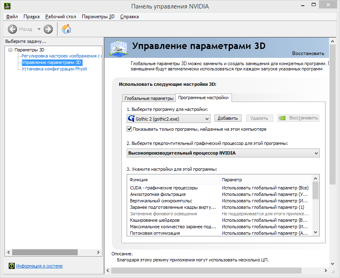Image resolution: width=340 pixels, height=278 pixels.
Task: Click the Forward arrow icon
Action: (48, 29)
